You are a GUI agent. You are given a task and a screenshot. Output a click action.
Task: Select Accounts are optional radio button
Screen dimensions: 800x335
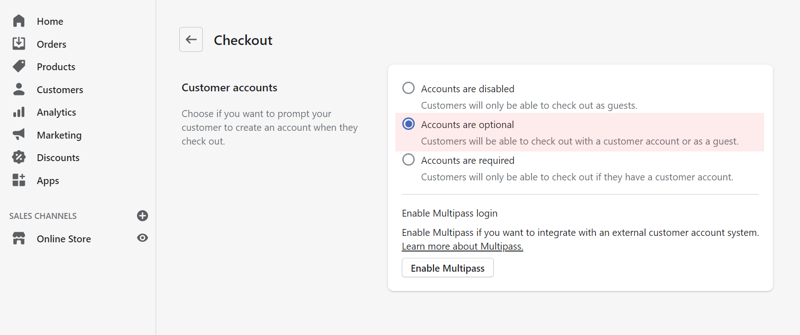pyautogui.click(x=408, y=124)
